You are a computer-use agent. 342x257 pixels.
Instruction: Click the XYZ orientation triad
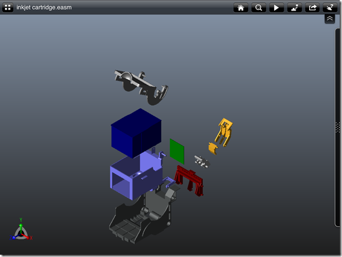pyautogui.click(x=21, y=230)
